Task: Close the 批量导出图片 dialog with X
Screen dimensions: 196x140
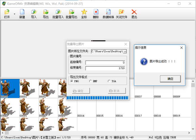Action: [x=126, y=44]
